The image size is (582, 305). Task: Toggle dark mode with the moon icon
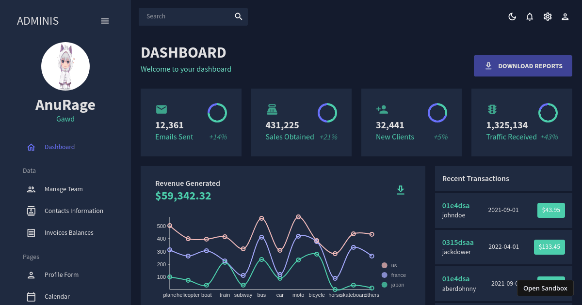(x=512, y=16)
